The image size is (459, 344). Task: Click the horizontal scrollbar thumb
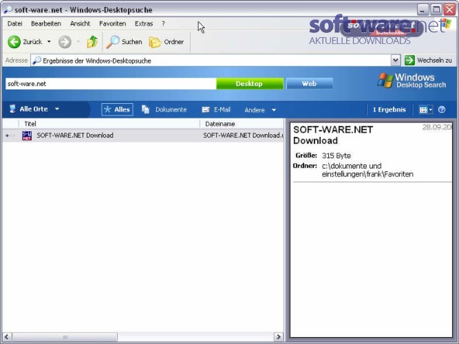(x=65, y=336)
